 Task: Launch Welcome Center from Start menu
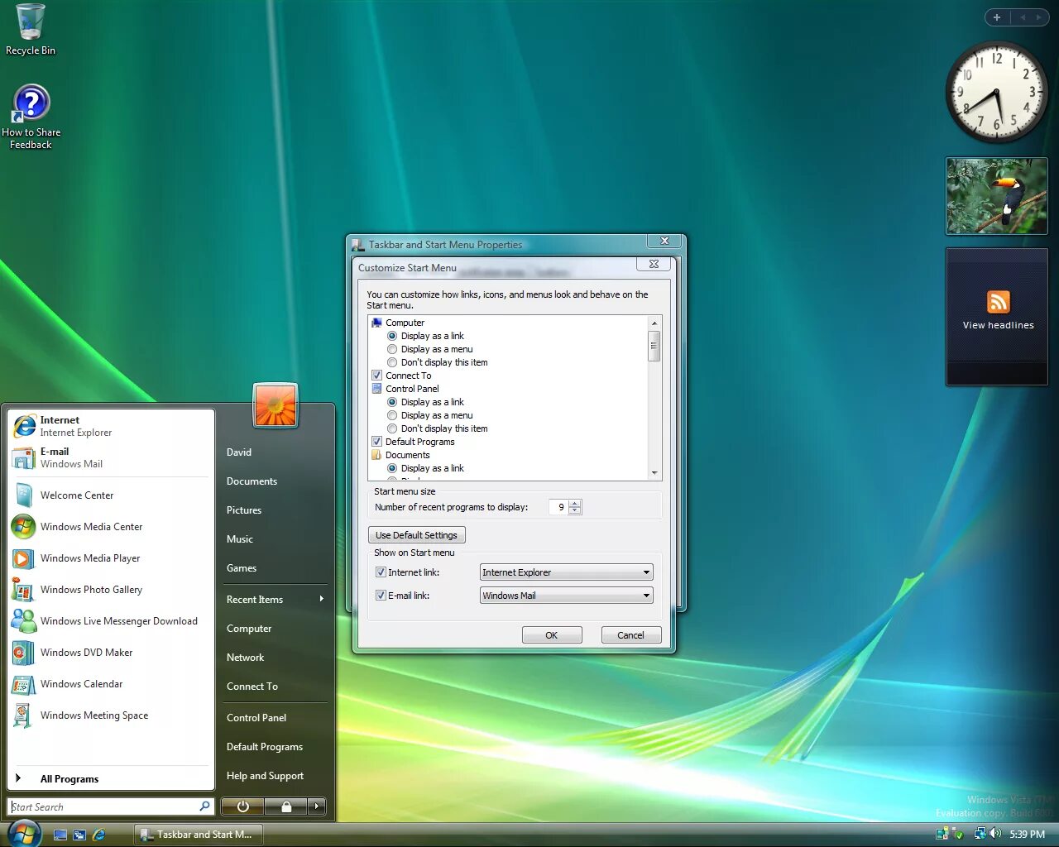point(110,495)
